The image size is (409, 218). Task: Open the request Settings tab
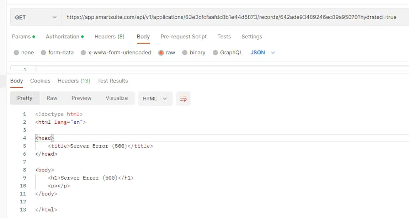click(252, 37)
